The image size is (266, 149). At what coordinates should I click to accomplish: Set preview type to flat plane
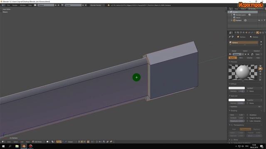tap(261, 66)
